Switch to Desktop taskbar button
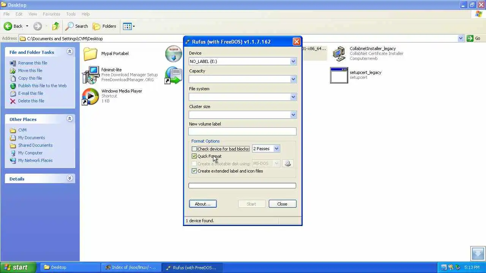The width and height of the screenshot is (486, 273). pyautogui.click(x=70, y=267)
